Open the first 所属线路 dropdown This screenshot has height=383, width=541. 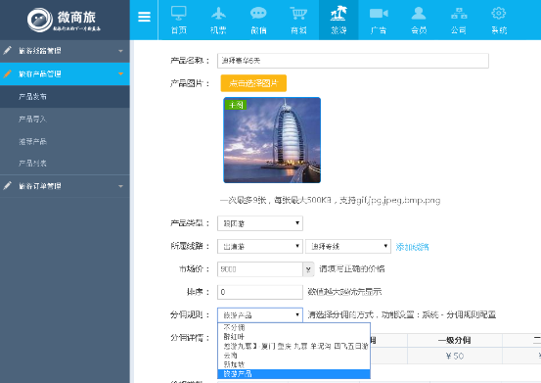(x=260, y=246)
